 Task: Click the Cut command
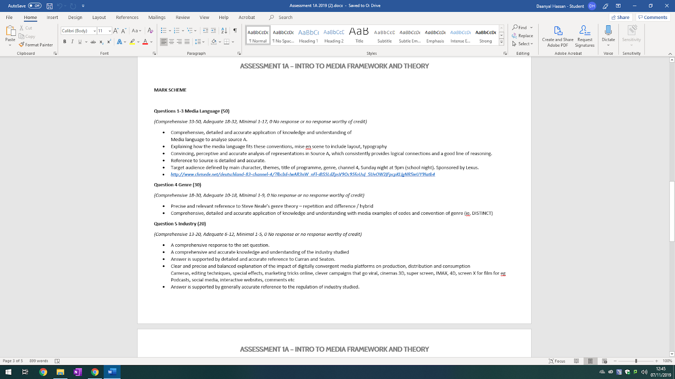pyautogui.click(x=26, y=28)
